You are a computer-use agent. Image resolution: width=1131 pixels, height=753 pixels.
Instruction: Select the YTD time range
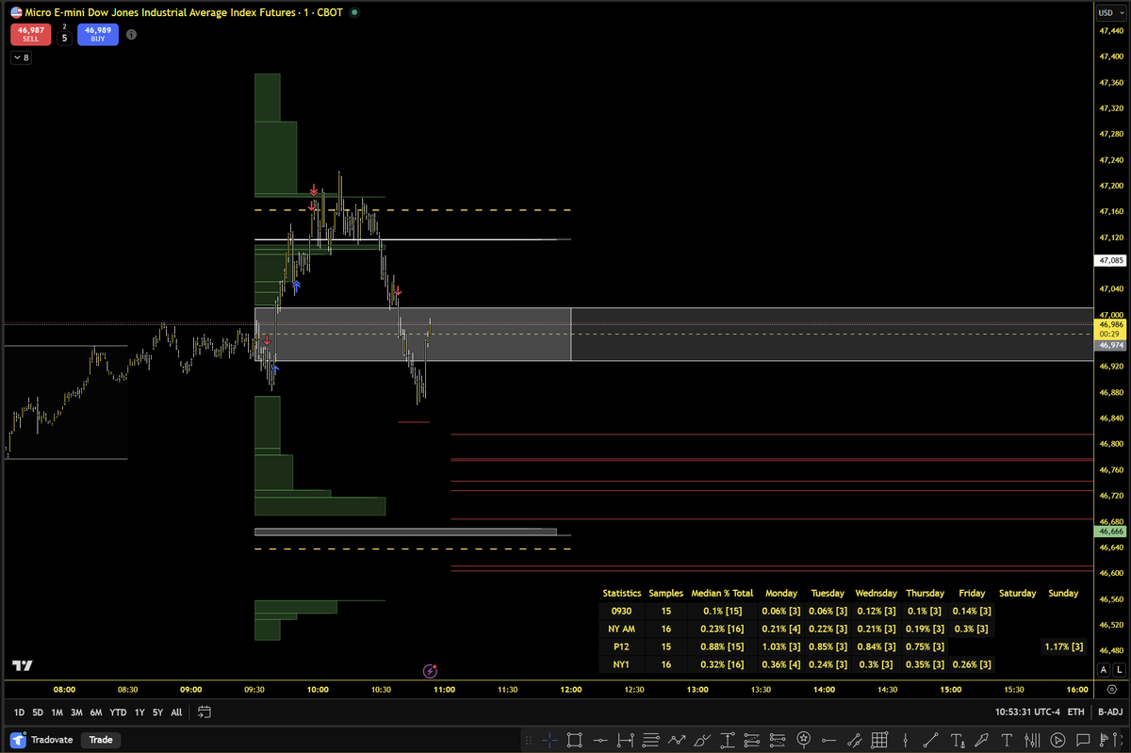(x=118, y=712)
